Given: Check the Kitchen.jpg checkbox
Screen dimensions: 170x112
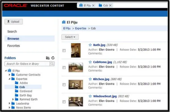Looking at the screenshot, I should [x=64, y=85].
